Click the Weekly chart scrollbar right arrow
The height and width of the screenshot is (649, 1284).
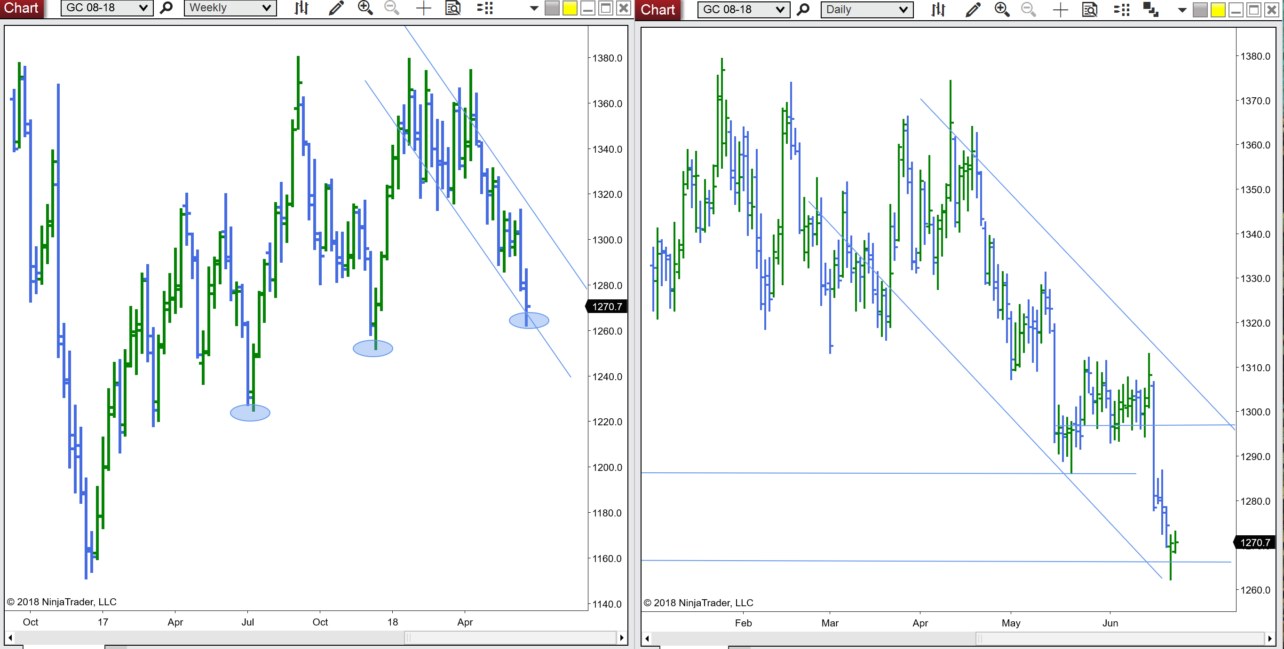pyautogui.click(x=622, y=638)
